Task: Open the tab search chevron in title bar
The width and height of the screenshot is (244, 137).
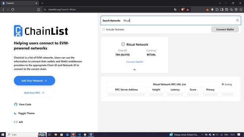Action: pos(220,3)
